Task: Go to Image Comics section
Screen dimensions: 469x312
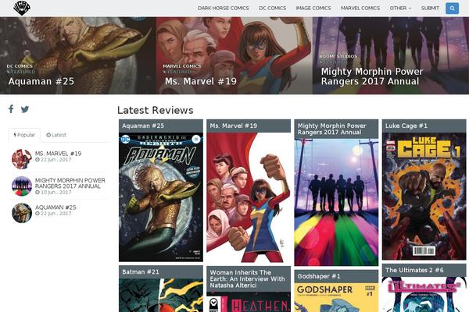Action: (x=313, y=8)
